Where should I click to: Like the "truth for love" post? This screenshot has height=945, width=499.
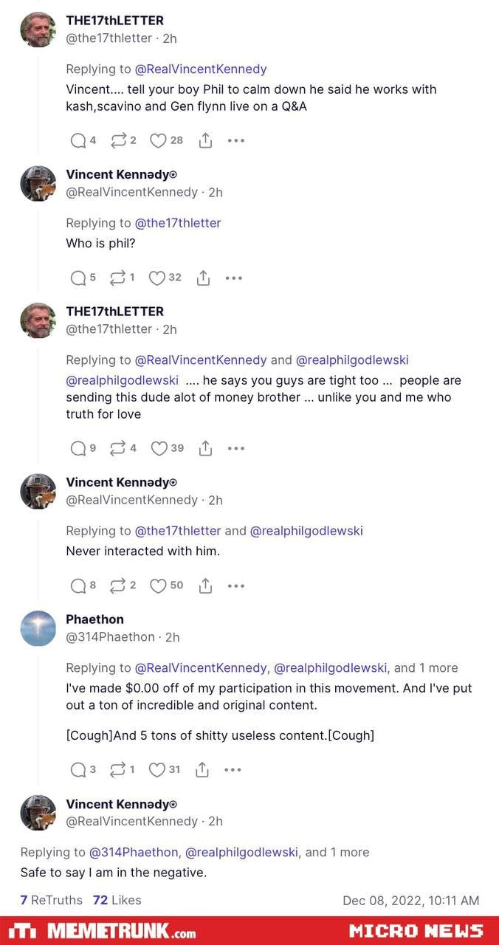[159, 448]
